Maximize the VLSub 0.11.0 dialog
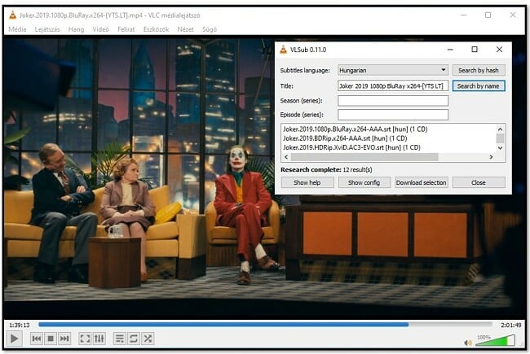This screenshot has width=530, height=354. [x=475, y=50]
